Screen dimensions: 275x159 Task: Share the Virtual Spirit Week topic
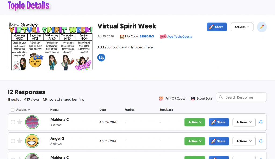[x=217, y=27]
